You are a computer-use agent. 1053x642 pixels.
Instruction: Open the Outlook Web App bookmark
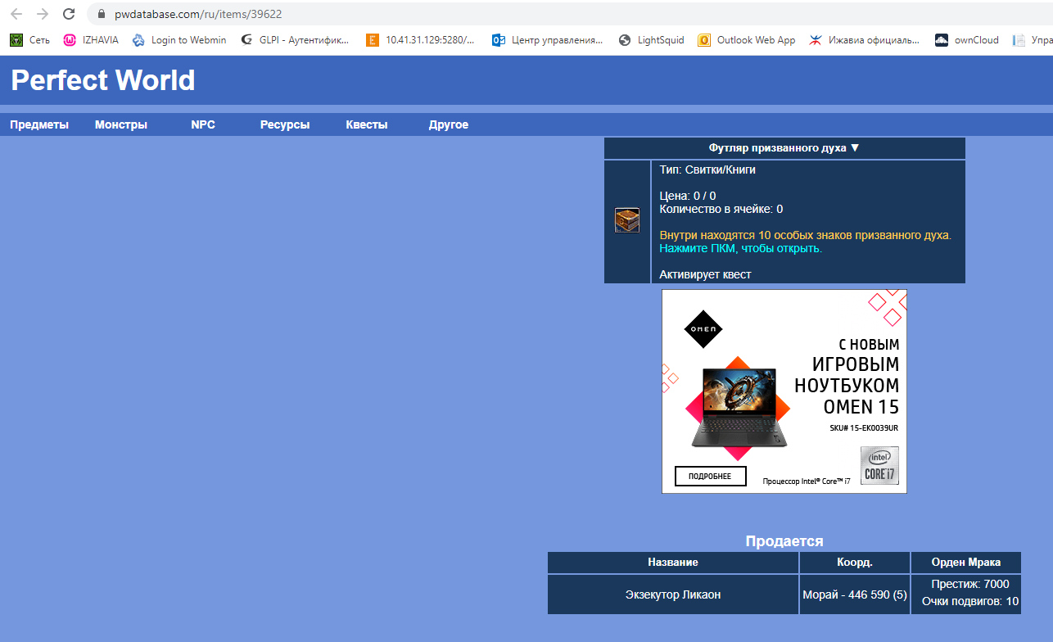746,40
